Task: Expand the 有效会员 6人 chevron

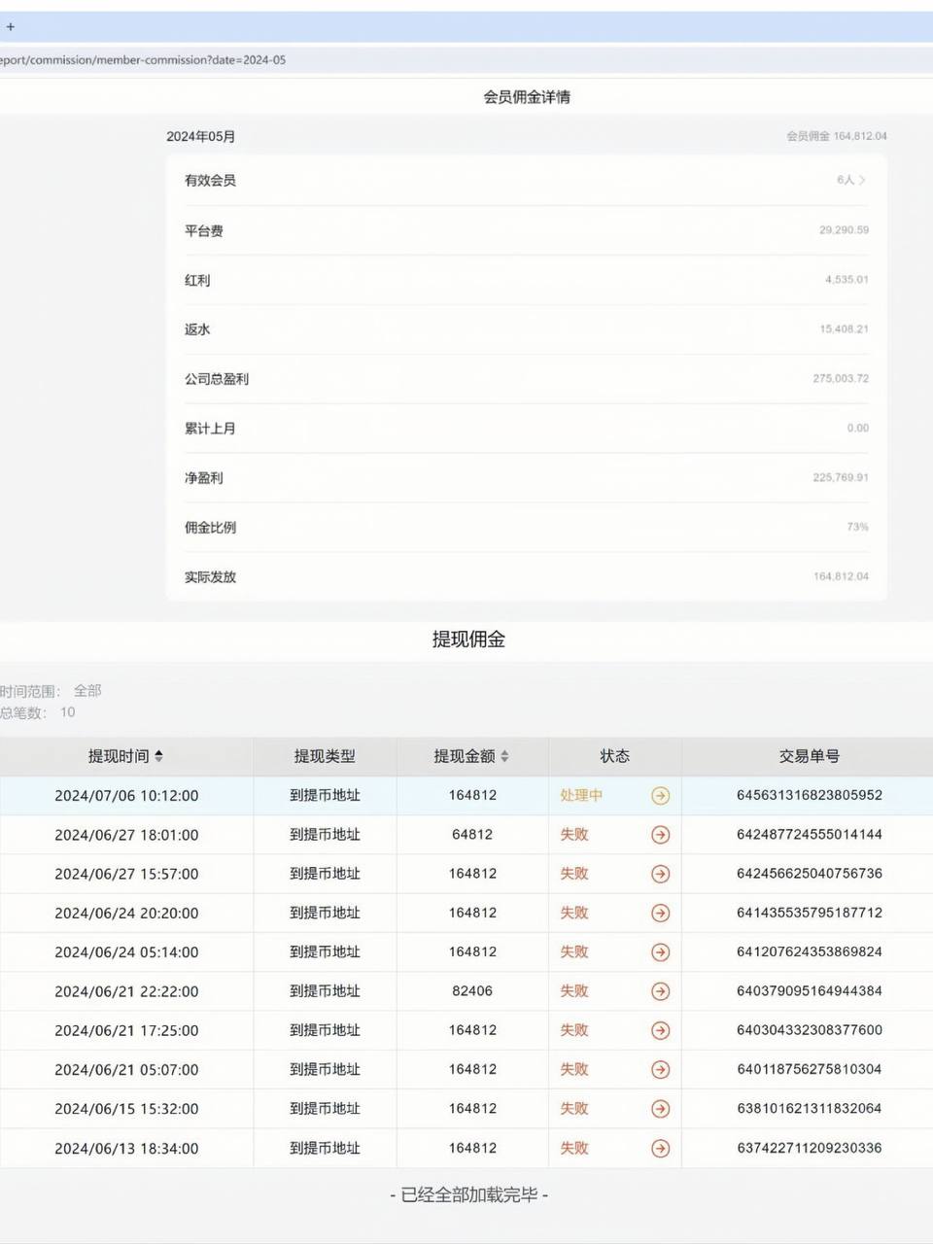Action: point(862,180)
